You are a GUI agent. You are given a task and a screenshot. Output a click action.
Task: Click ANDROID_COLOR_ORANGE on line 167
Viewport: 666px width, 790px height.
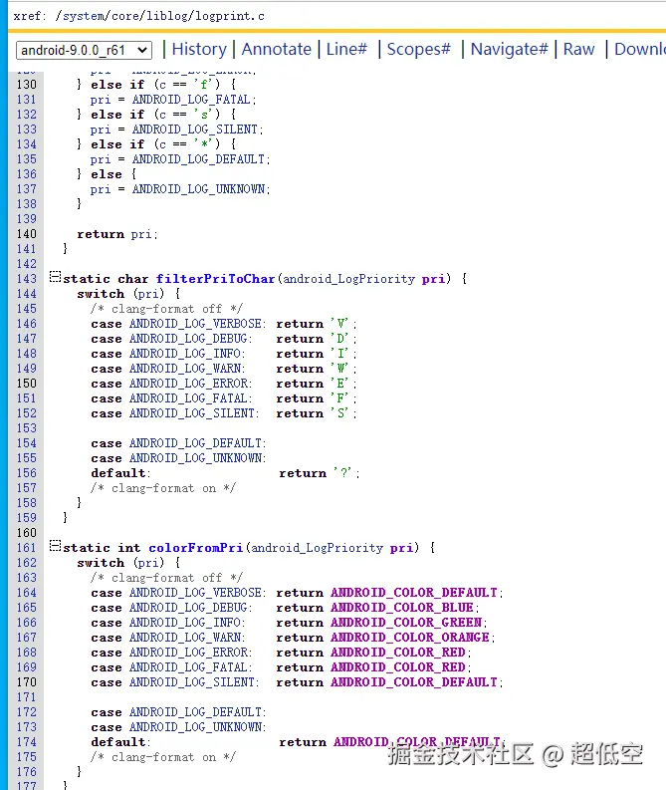(x=410, y=638)
